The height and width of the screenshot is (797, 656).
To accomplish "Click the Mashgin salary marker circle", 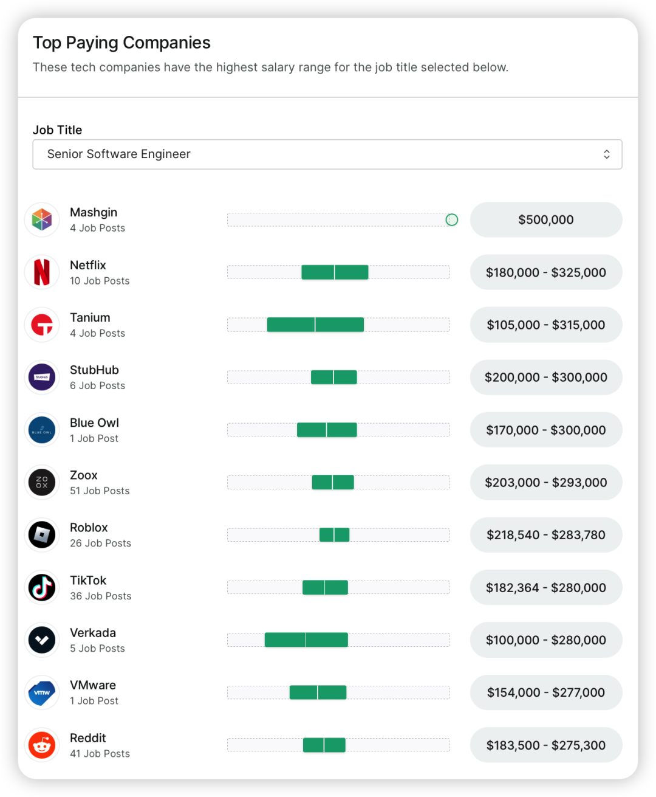I will [452, 220].
